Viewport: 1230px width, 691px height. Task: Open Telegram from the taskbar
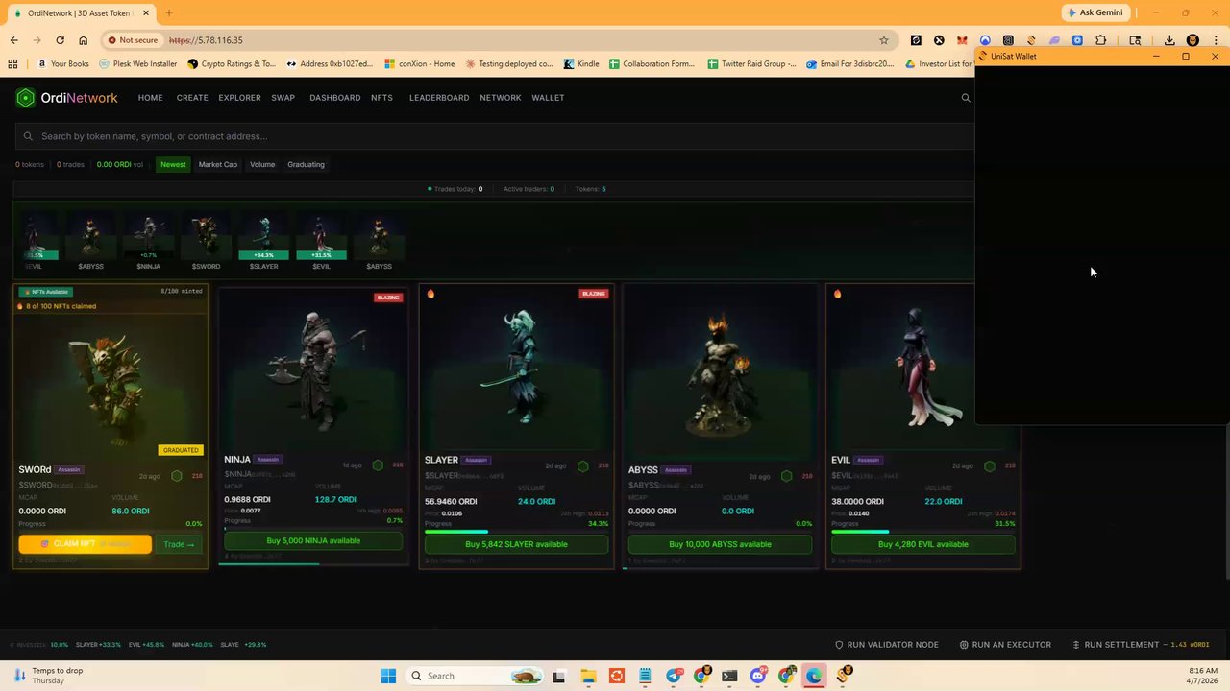click(674, 676)
